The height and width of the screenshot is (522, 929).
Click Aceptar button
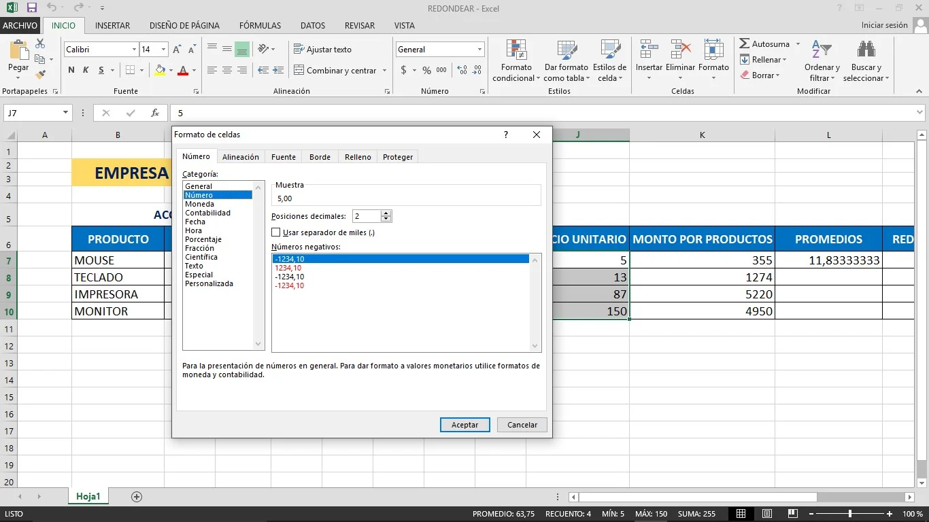pos(464,425)
